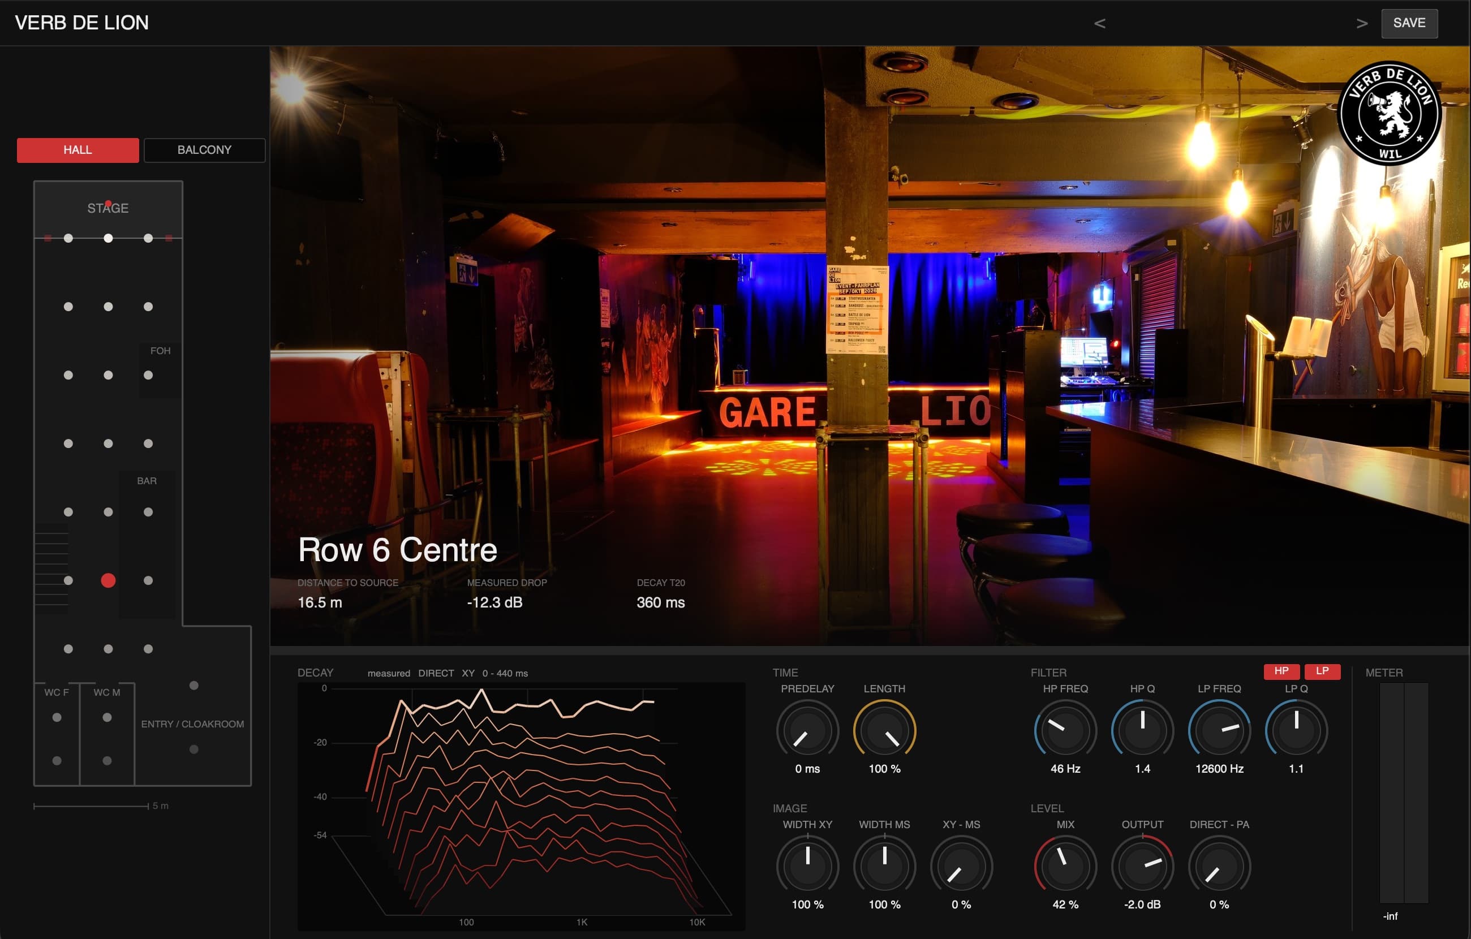Click the OUTPUT knob
The height and width of the screenshot is (939, 1471).
pyautogui.click(x=1142, y=865)
